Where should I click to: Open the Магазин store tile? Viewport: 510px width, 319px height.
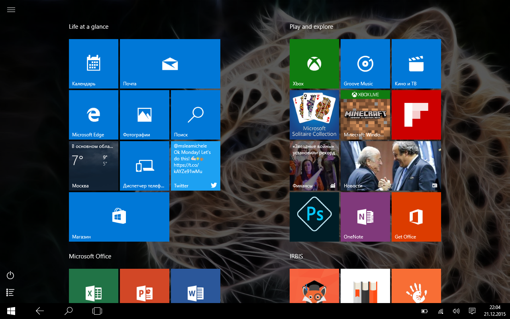[119, 217]
